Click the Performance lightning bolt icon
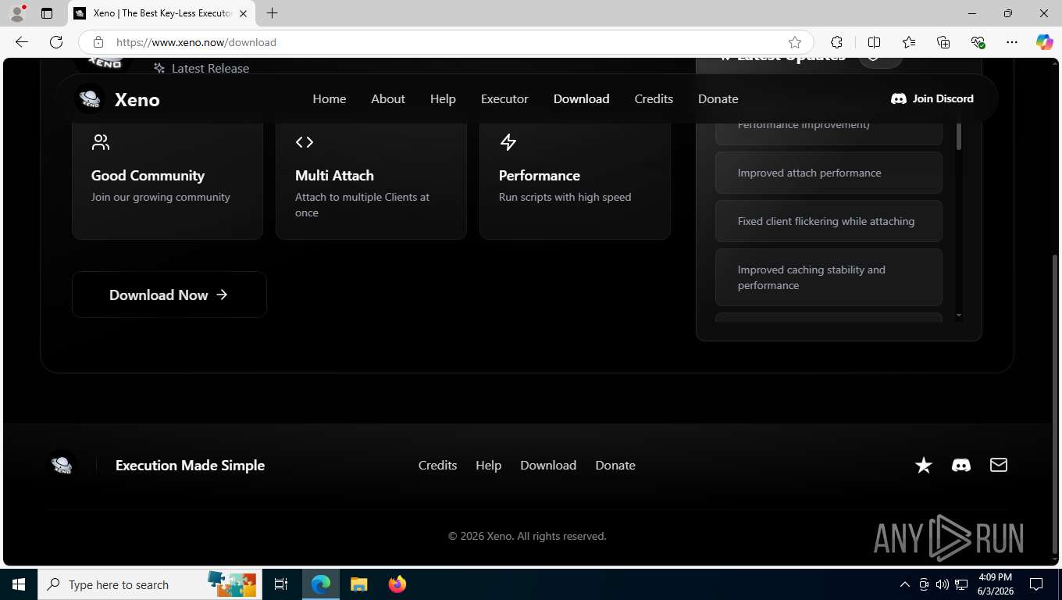This screenshot has width=1062, height=600. [x=508, y=142]
